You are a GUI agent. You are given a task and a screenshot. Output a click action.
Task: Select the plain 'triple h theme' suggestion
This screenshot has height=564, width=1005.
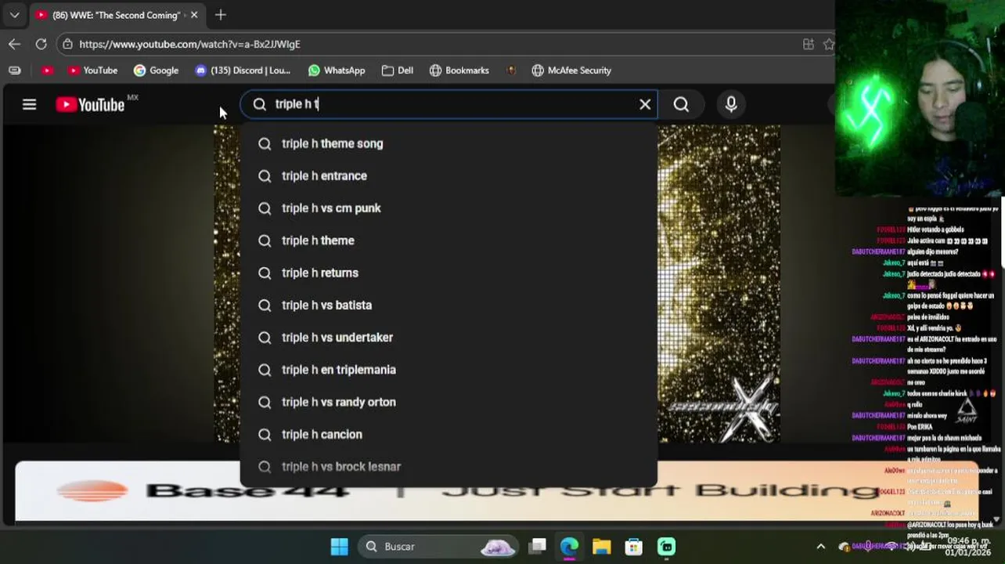pos(448,240)
